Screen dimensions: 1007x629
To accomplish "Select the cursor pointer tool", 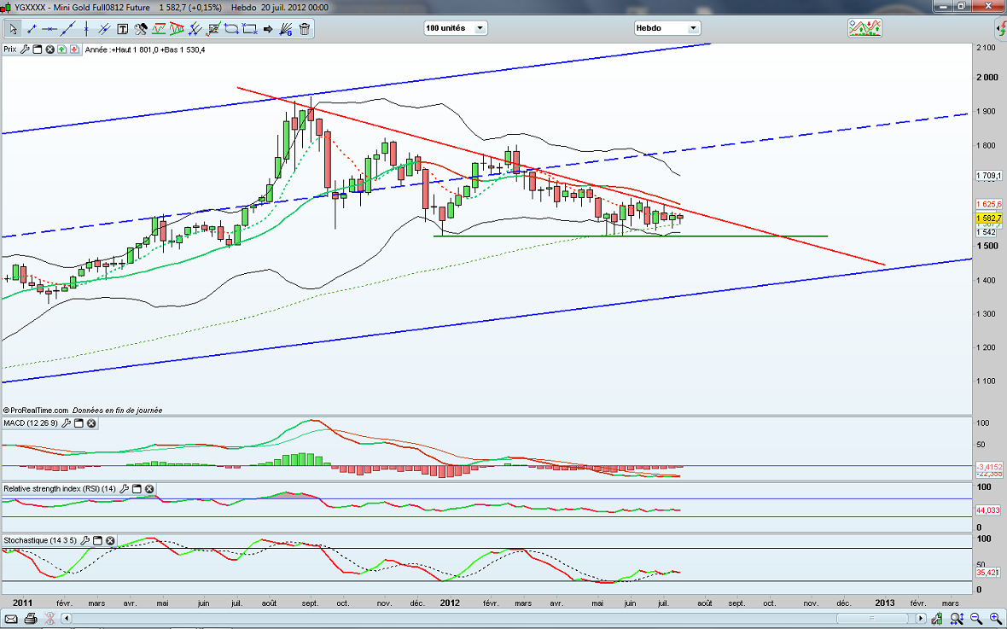I will point(13,29).
